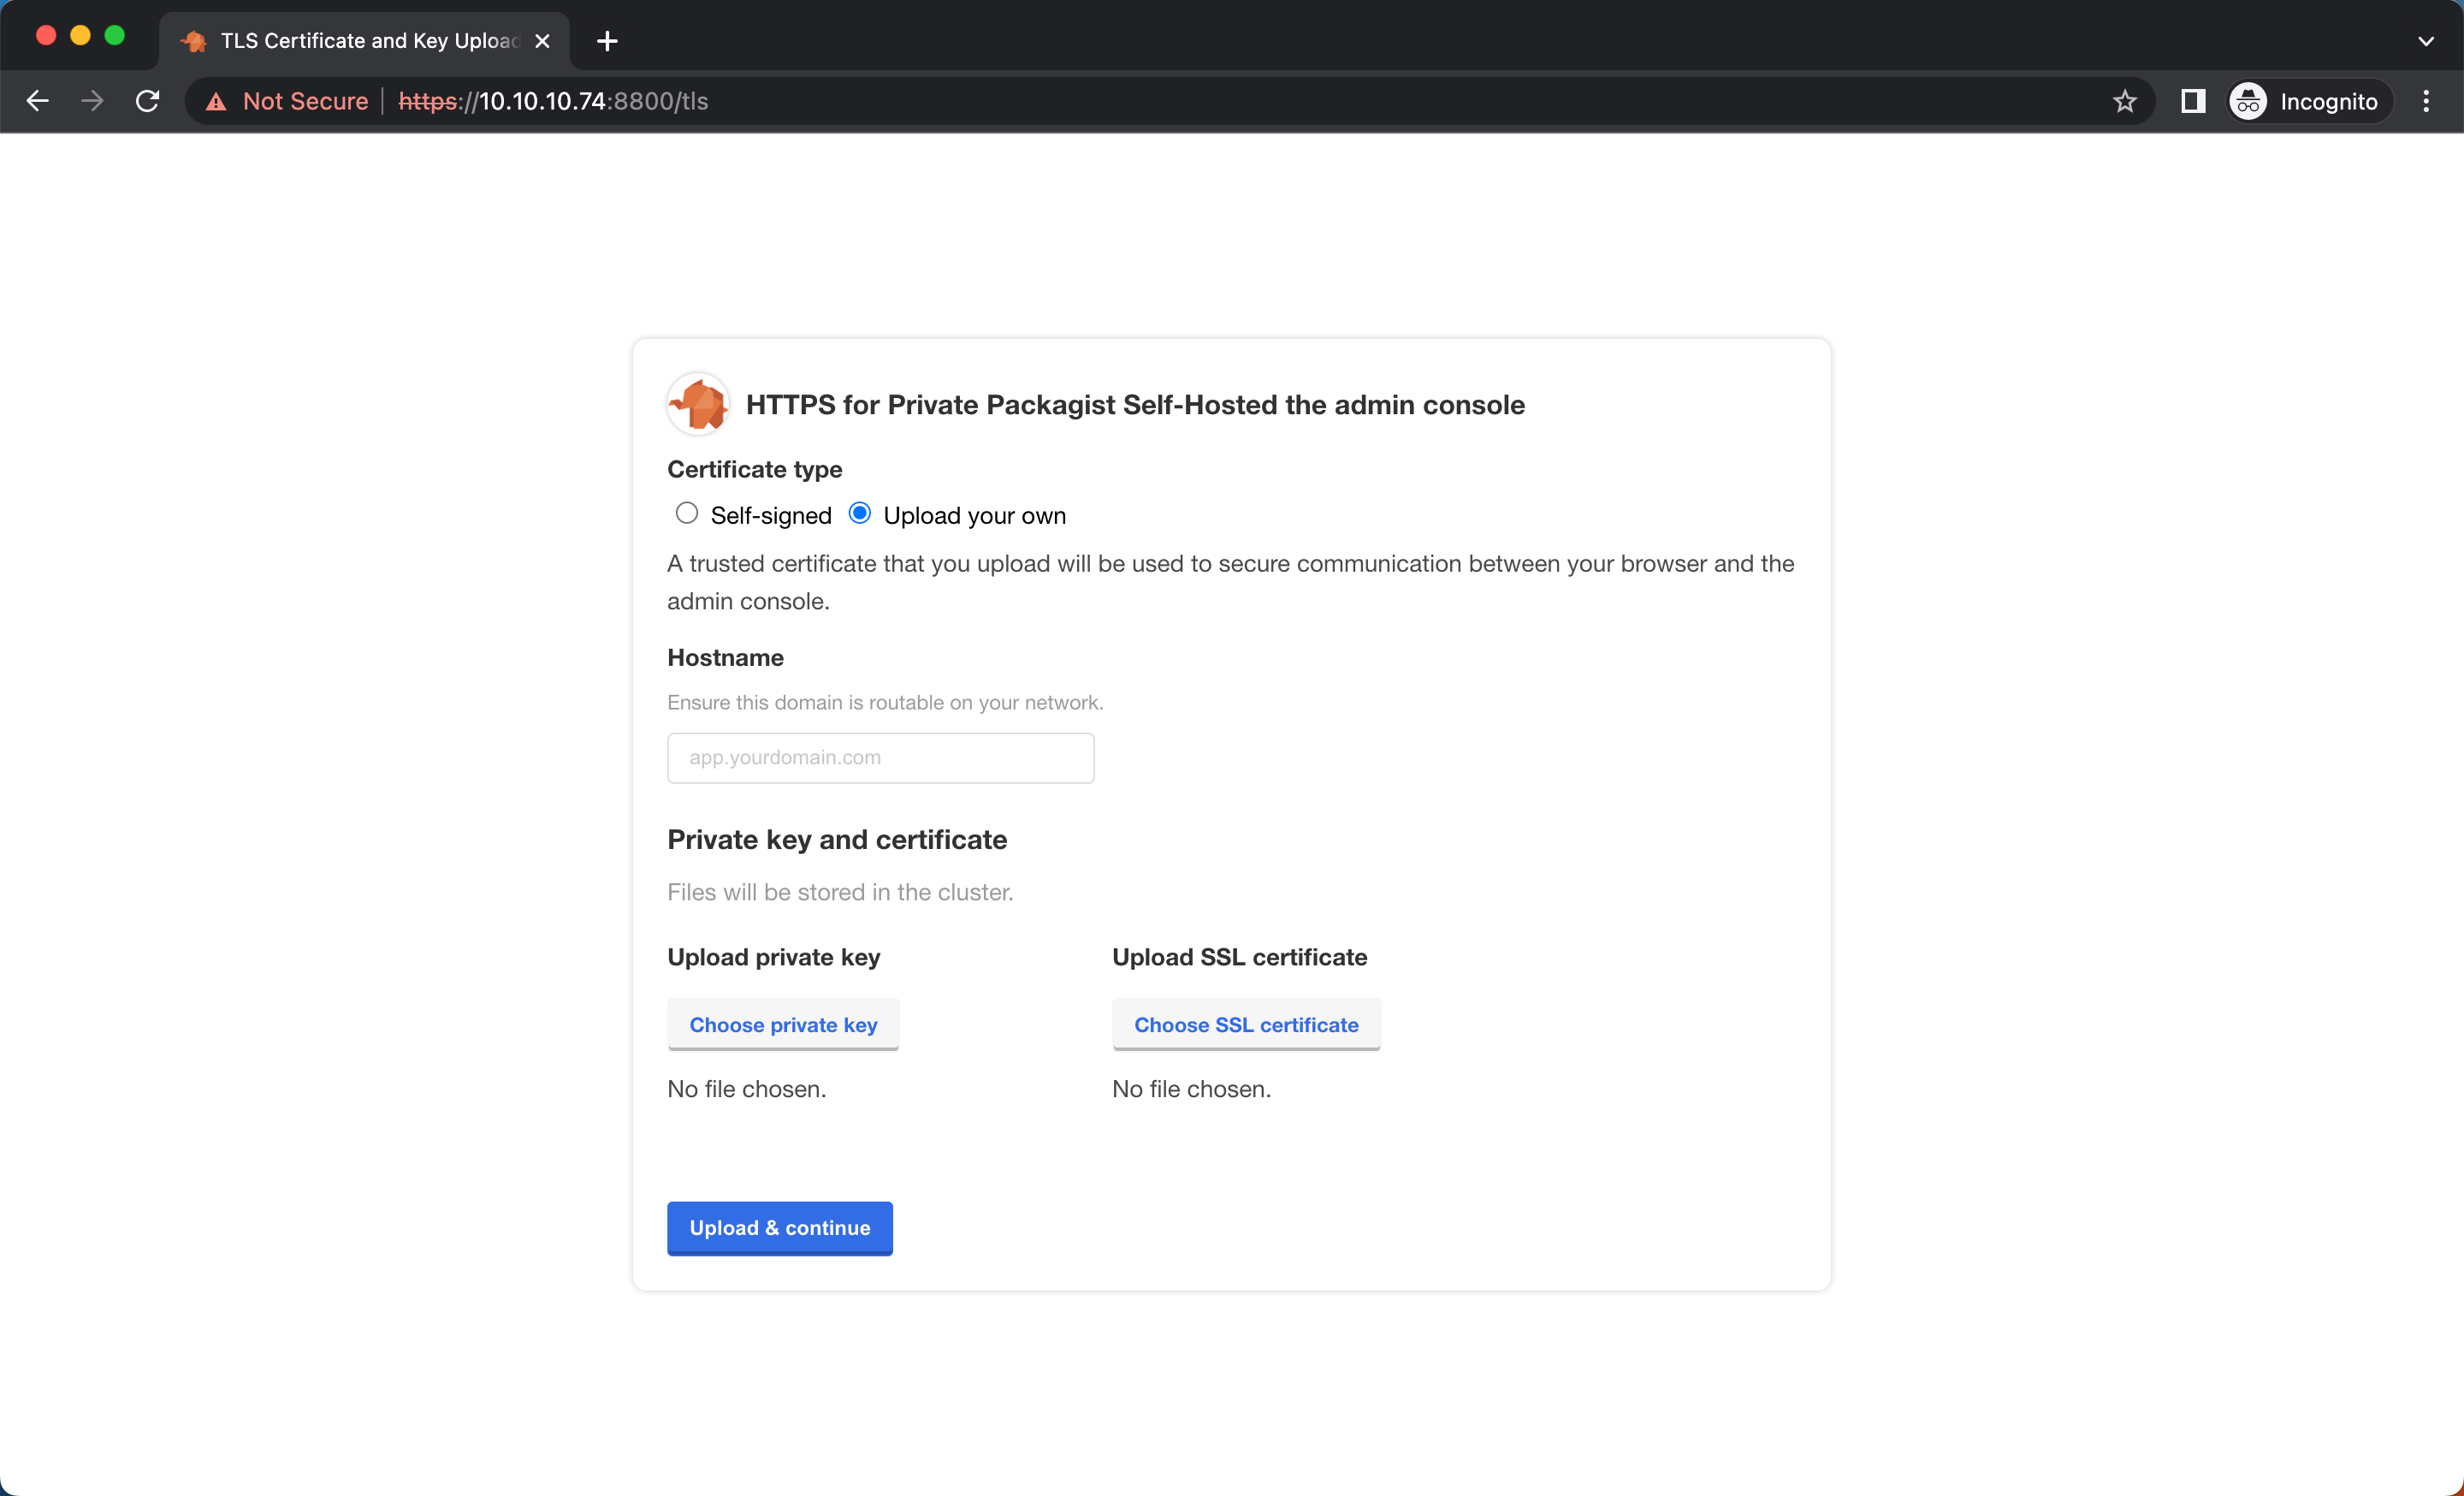This screenshot has width=2464, height=1496.
Task: Focus the Hostname input field
Action: [880, 757]
